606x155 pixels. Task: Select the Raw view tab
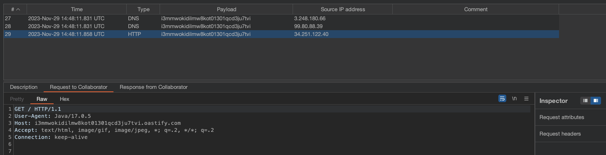(x=42, y=99)
